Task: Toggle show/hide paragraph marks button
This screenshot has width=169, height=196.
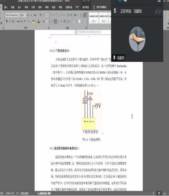Action: click(85, 15)
